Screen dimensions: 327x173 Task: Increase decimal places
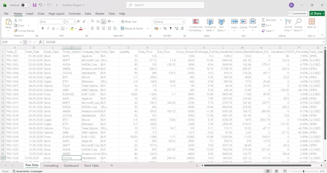coord(176,28)
